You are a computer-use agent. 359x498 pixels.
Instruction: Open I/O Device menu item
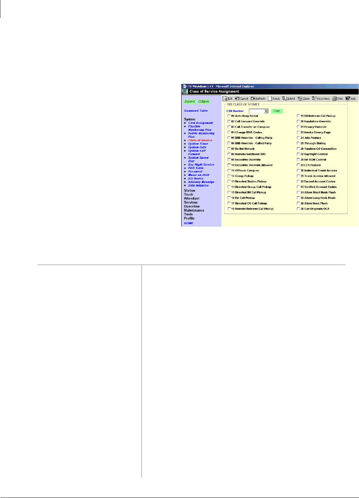[x=196, y=179]
